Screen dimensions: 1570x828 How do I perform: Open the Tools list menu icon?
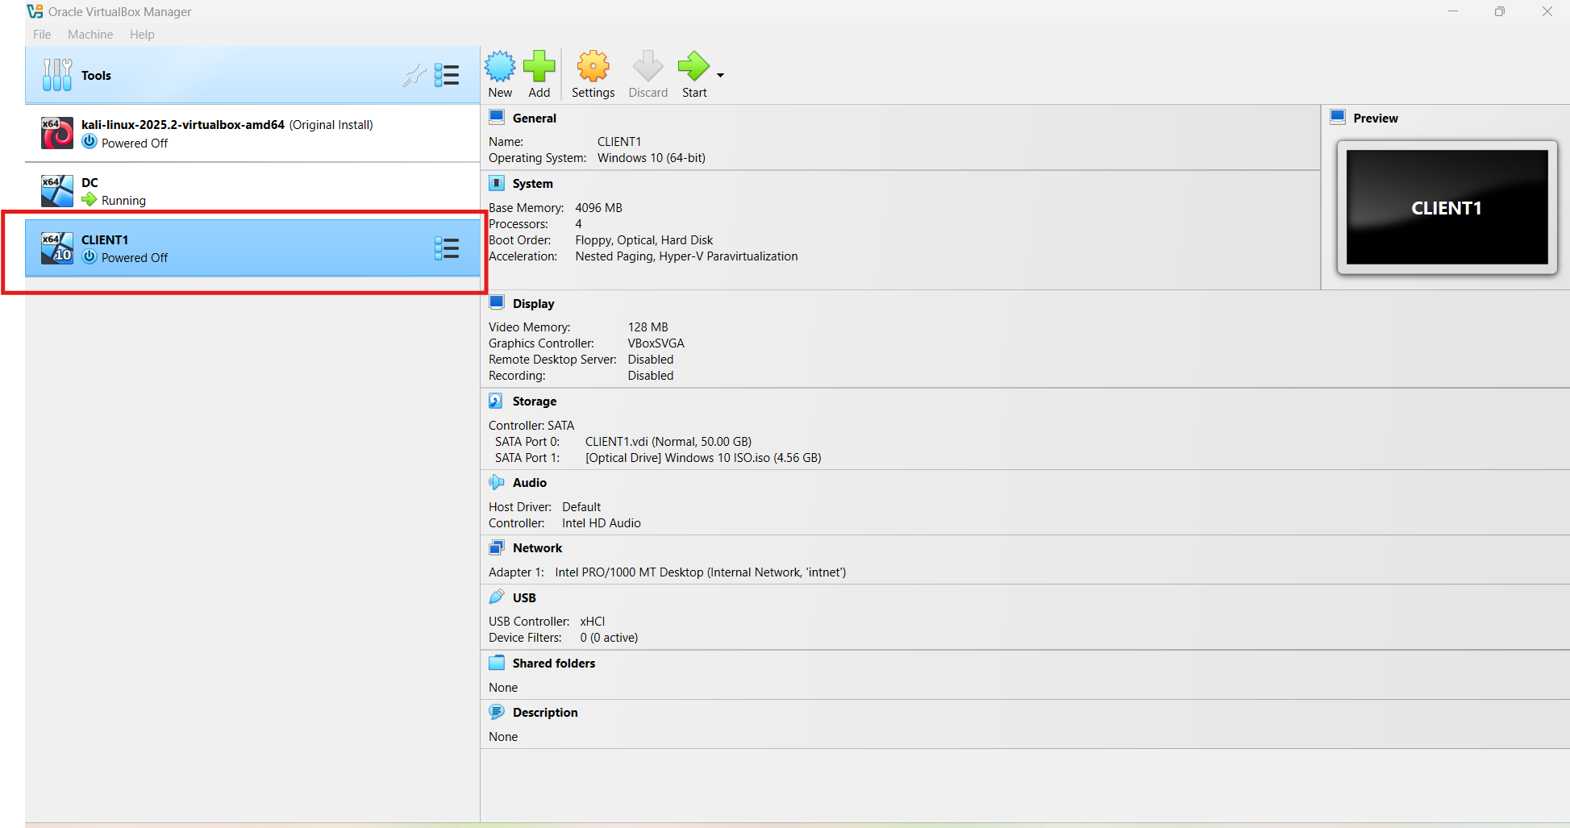pyautogui.click(x=447, y=75)
